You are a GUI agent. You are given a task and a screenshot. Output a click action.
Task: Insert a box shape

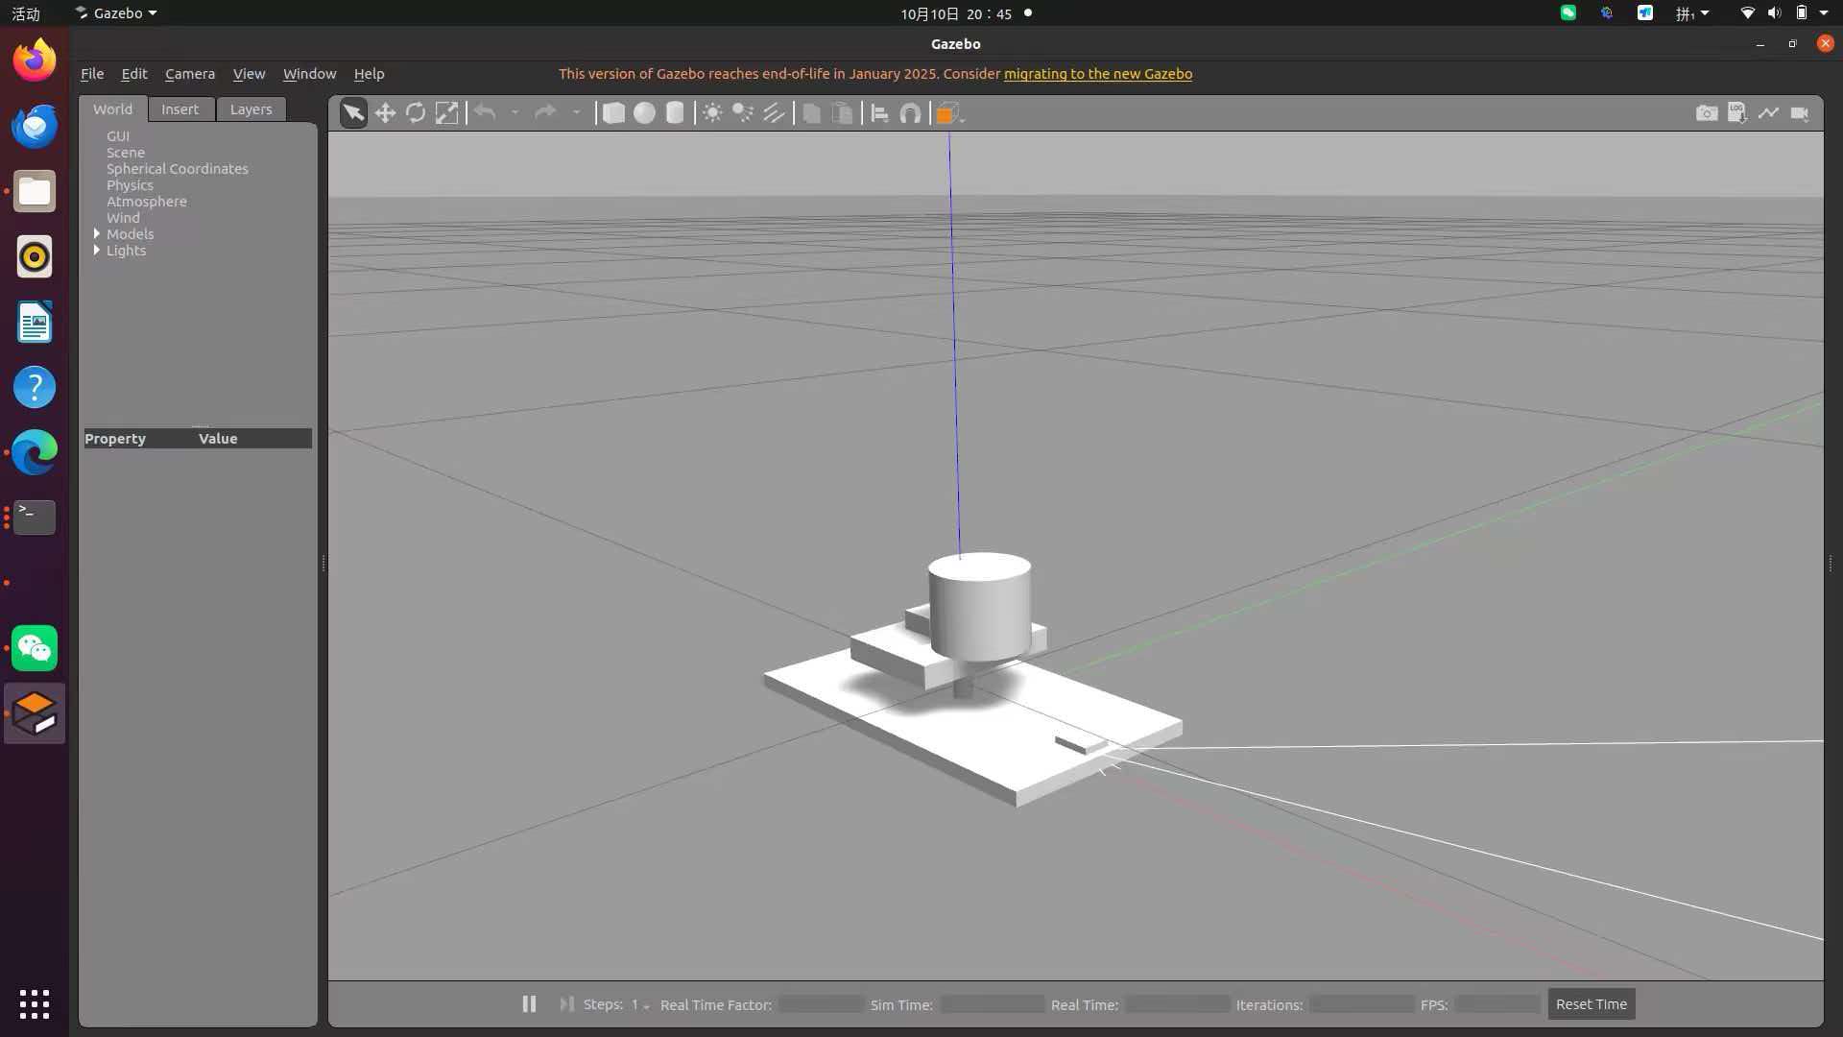tap(613, 113)
